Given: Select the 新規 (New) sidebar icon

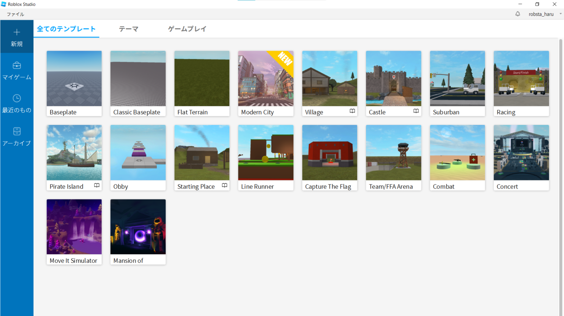Looking at the screenshot, I should pos(17,36).
